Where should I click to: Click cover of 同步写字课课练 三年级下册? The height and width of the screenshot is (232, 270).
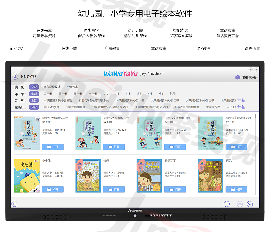(88, 133)
